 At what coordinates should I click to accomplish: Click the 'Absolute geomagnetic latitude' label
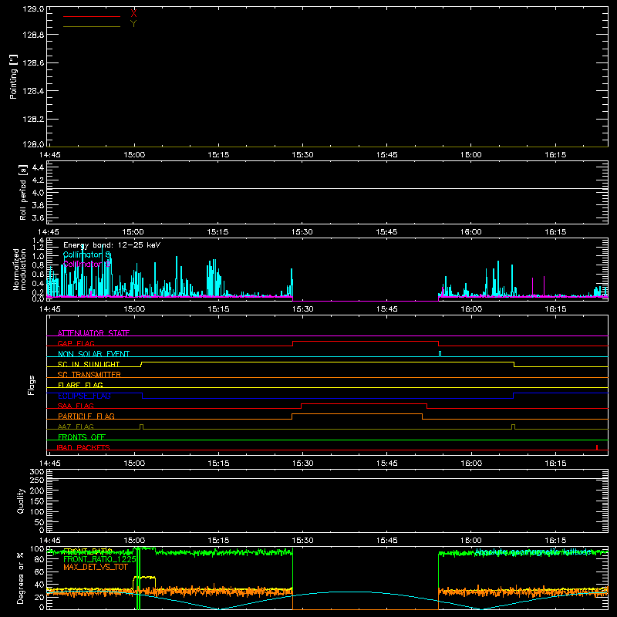coord(533,551)
